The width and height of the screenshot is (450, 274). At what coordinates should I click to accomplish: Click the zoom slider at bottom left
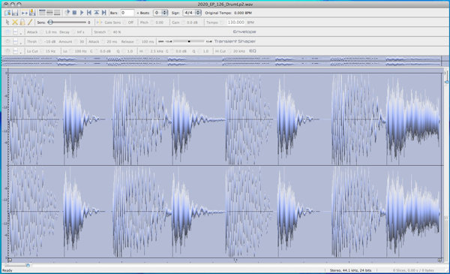[x=28, y=265]
